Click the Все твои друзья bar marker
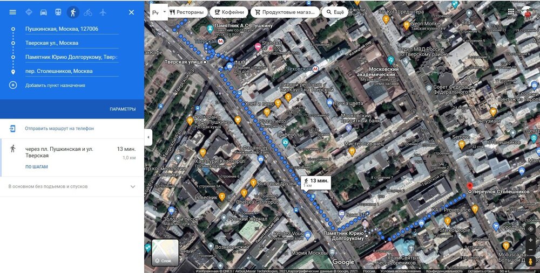 [x=253, y=183]
